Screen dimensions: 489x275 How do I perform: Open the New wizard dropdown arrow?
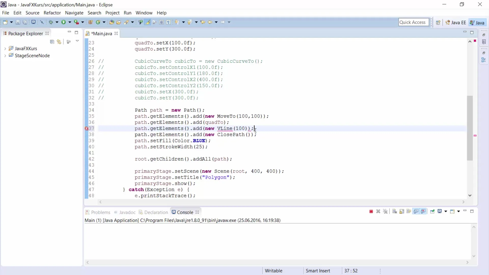coord(11,22)
